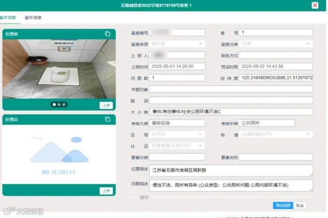Click the 大小类 category field

click(231, 112)
